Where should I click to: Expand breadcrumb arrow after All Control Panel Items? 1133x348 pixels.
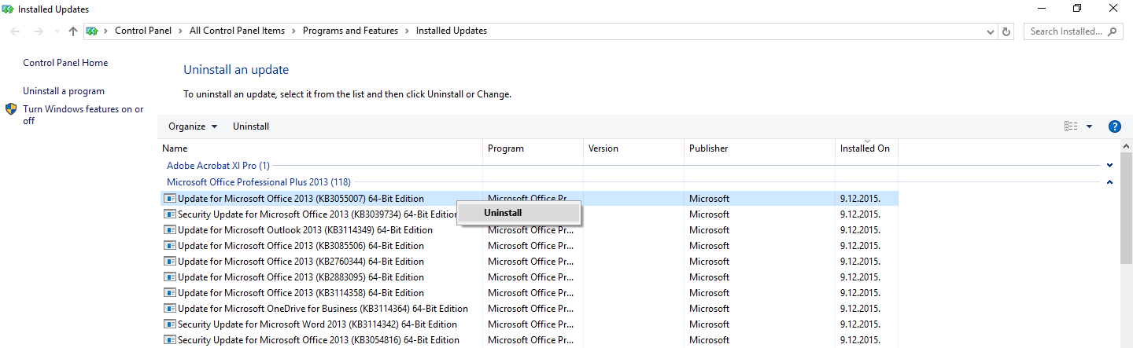point(293,31)
